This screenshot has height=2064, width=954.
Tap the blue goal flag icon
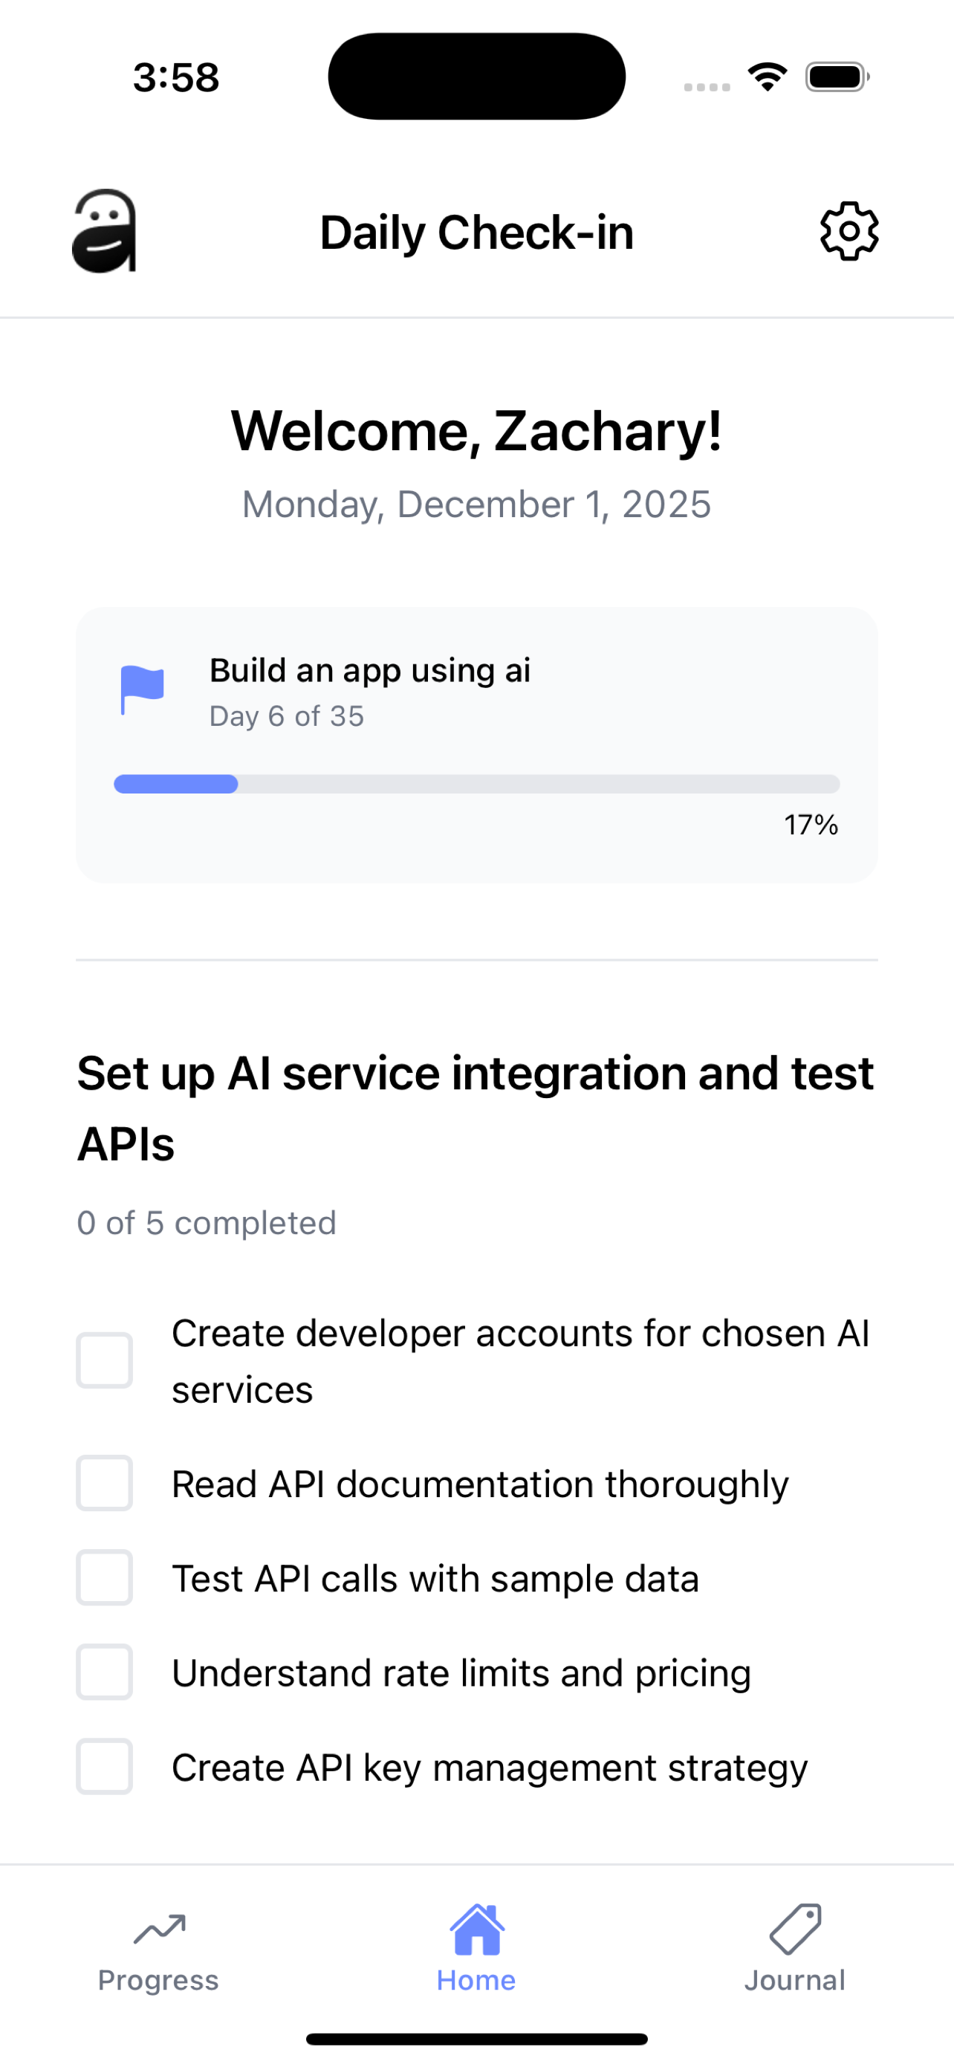point(142,689)
